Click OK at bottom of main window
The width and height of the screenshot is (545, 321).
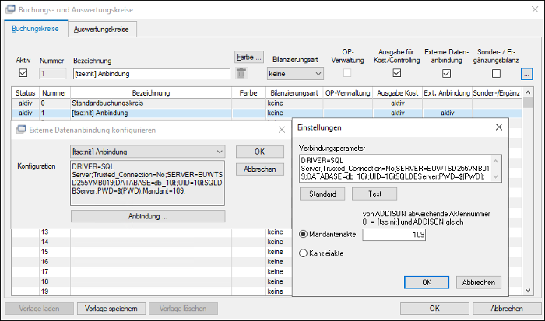tap(434, 309)
